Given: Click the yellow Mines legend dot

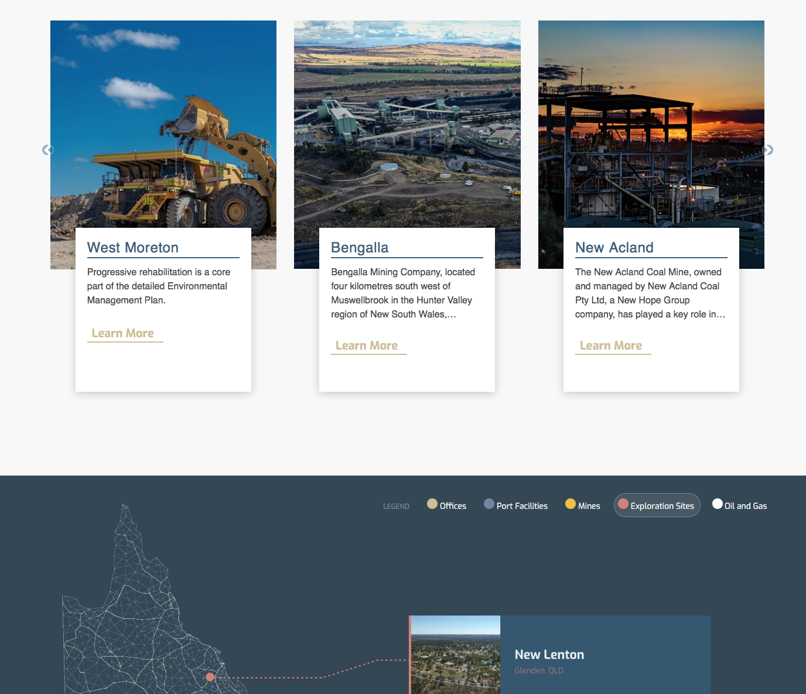Looking at the screenshot, I should tap(571, 504).
